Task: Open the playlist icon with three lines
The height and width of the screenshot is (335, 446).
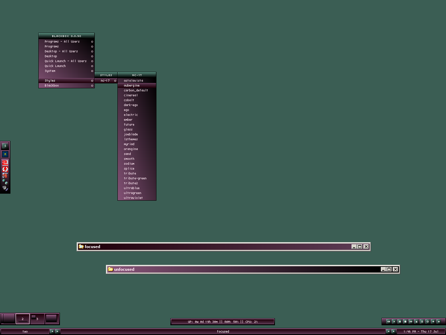Action: [x=422, y=321]
